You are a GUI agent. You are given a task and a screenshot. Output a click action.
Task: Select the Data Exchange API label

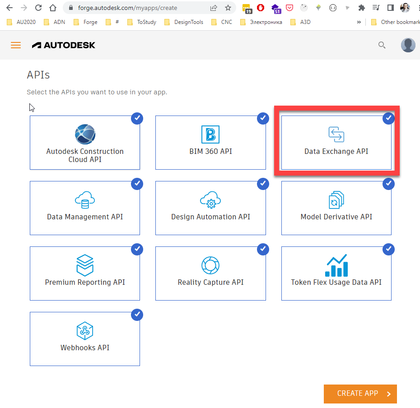pyautogui.click(x=336, y=151)
